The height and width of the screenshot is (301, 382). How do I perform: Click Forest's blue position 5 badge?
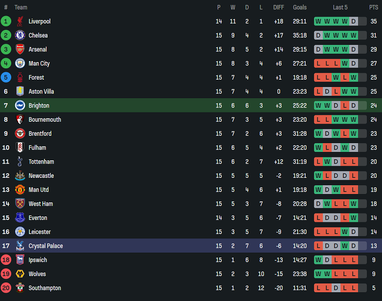(x=6, y=77)
